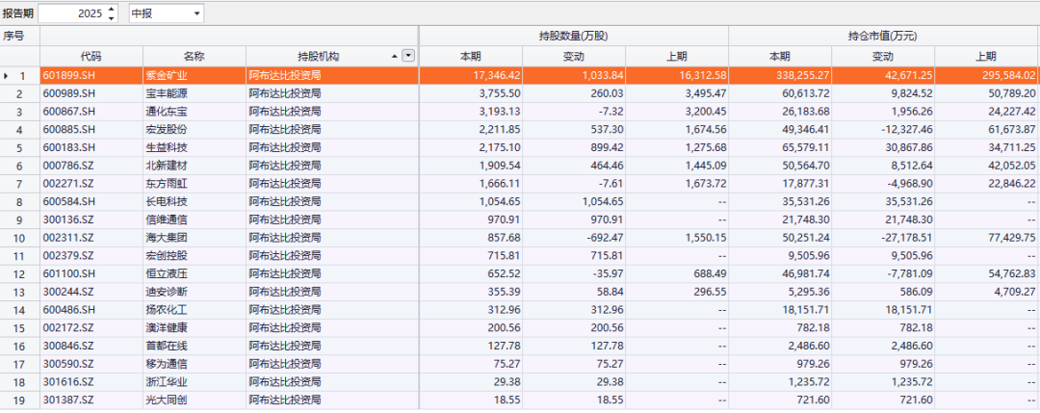Sort by the 名称 column header

coord(194,56)
